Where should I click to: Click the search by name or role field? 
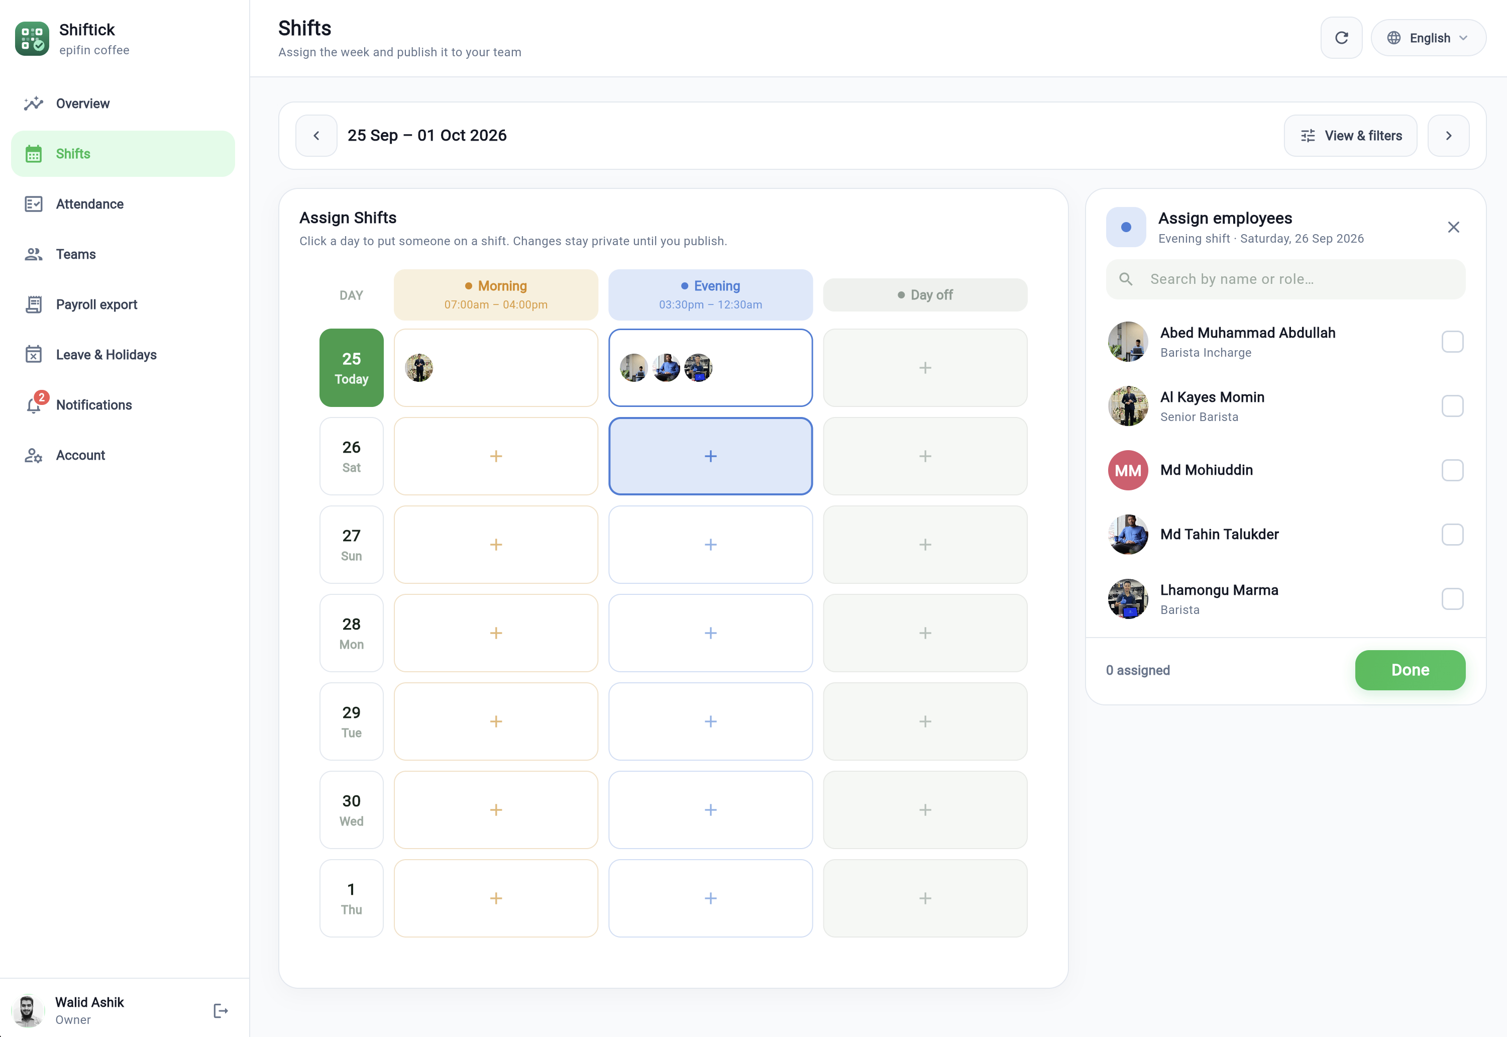1285,279
